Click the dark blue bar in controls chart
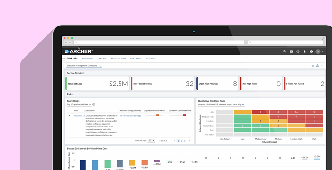This screenshot has height=170, width=332. tap(83, 165)
